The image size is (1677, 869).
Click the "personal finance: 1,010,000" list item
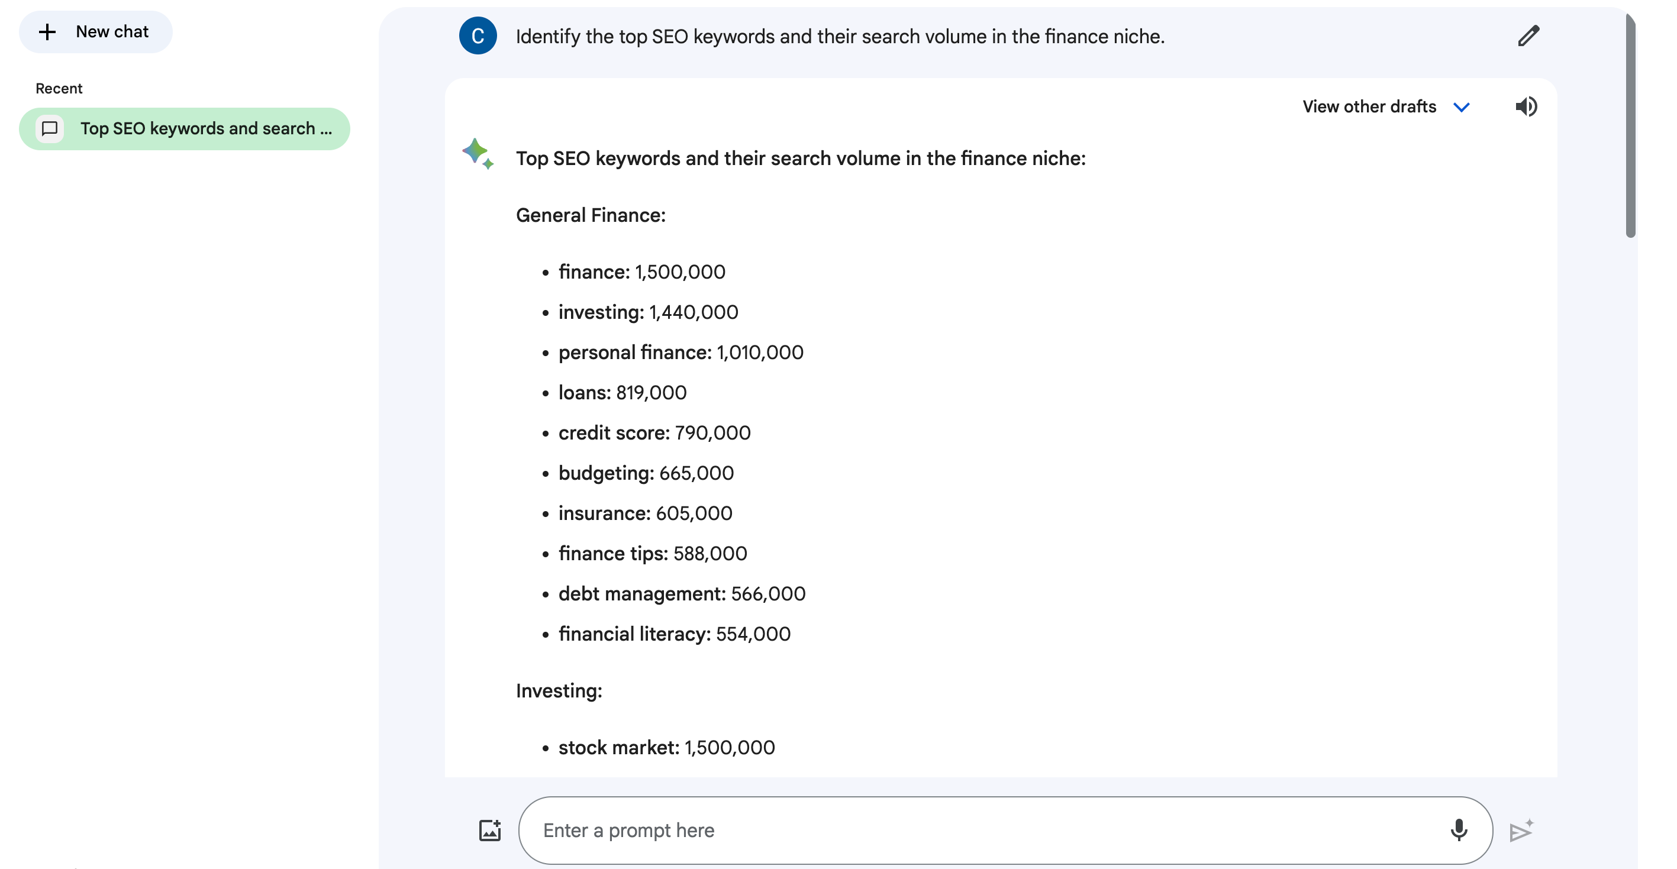pos(681,353)
